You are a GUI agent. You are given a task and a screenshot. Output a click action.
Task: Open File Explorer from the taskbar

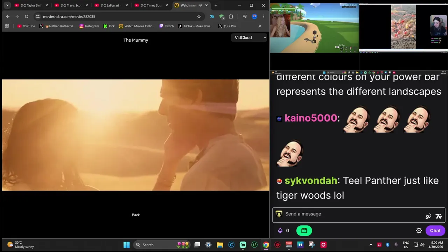(x=220, y=245)
